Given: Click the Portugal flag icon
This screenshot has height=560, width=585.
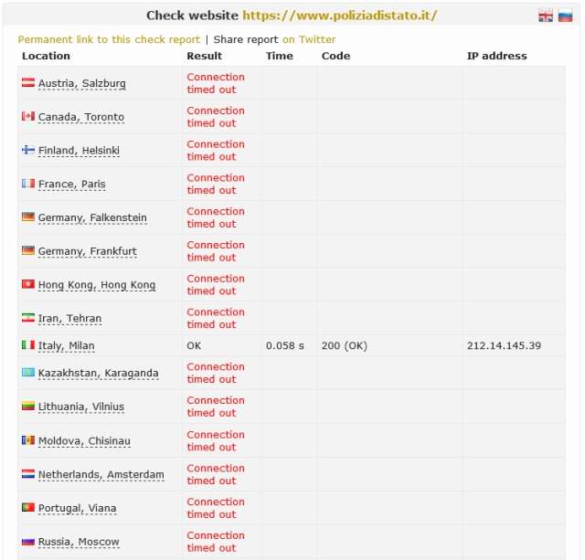Looking at the screenshot, I should click(x=28, y=508).
